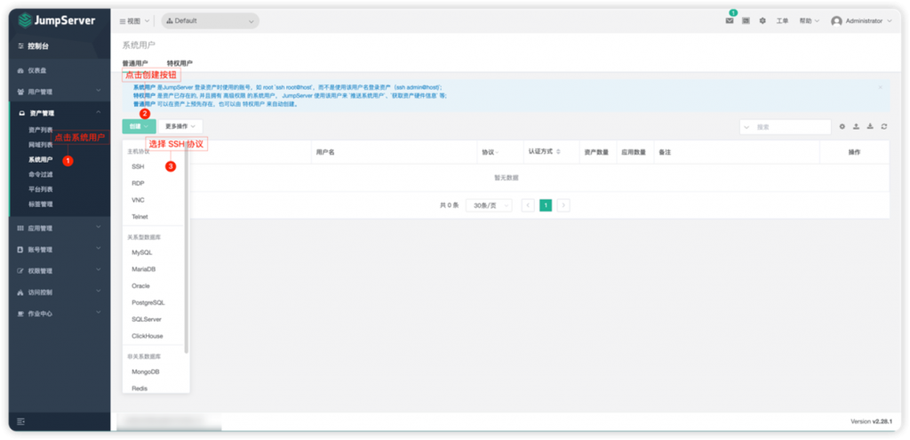Expand the 账号管理 sidebar section
The image size is (910, 440).
click(x=98, y=250)
